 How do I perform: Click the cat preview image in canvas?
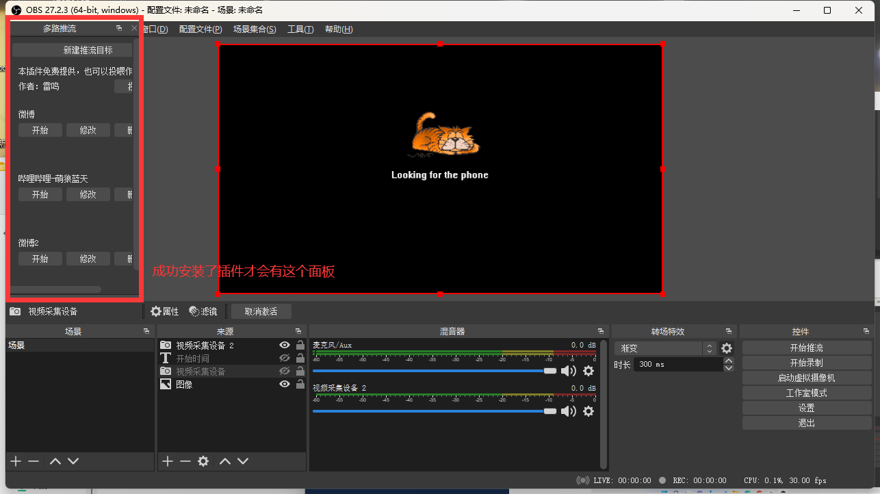(445, 135)
